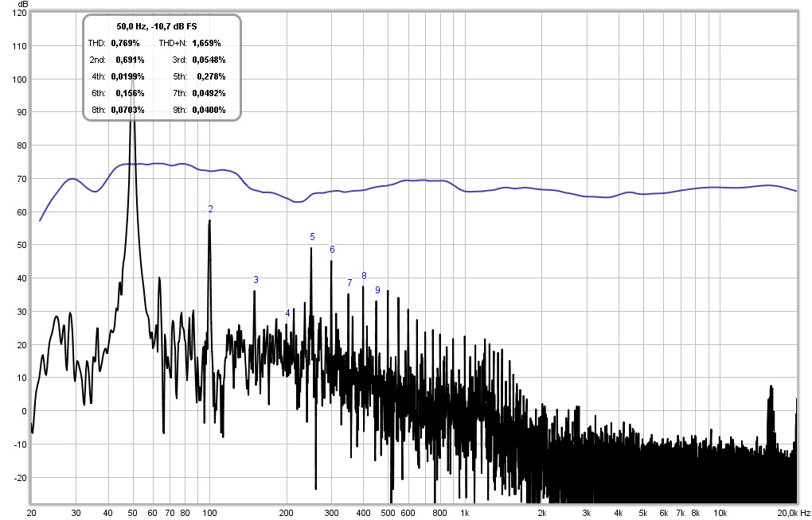Image resolution: width=812 pixels, height=520 pixels.
Task: Click the 50 Hz frequency axis label
Action: coord(133,514)
